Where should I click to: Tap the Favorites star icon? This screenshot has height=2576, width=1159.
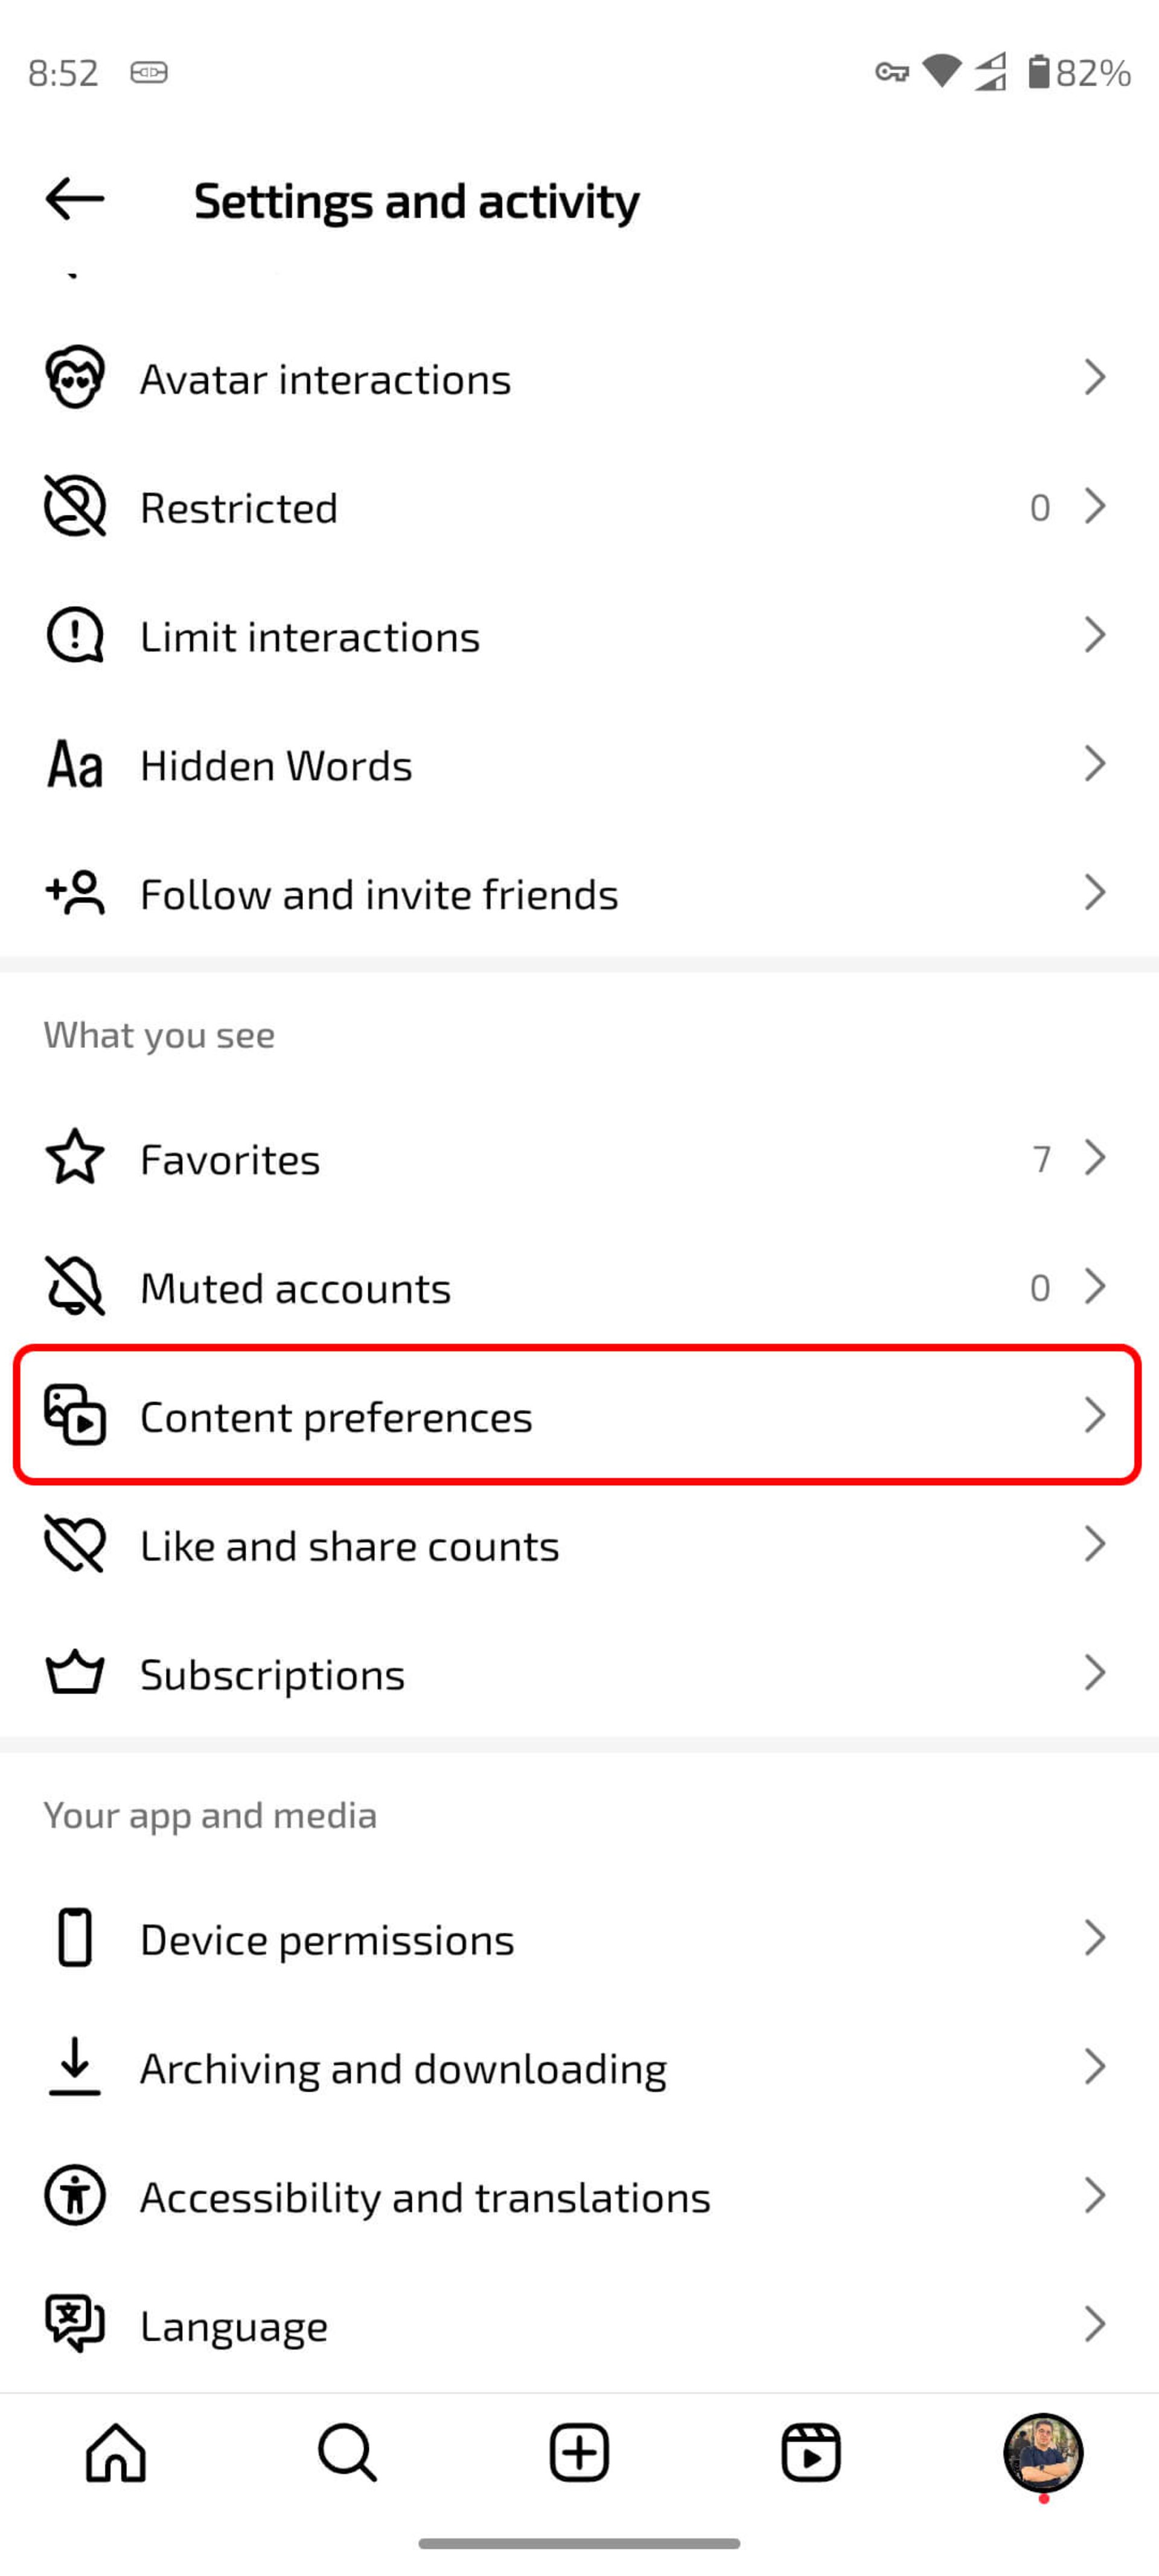coord(75,1158)
